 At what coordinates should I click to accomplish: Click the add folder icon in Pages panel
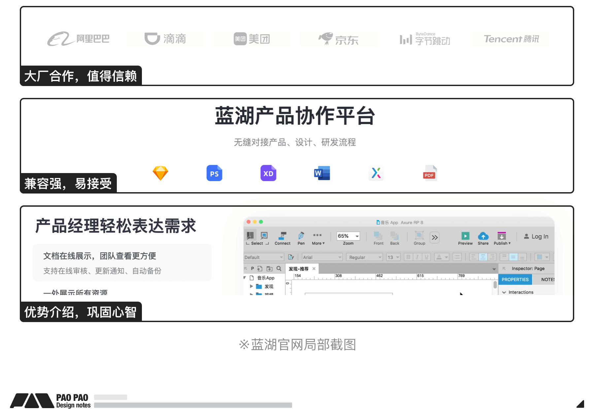[270, 269]
